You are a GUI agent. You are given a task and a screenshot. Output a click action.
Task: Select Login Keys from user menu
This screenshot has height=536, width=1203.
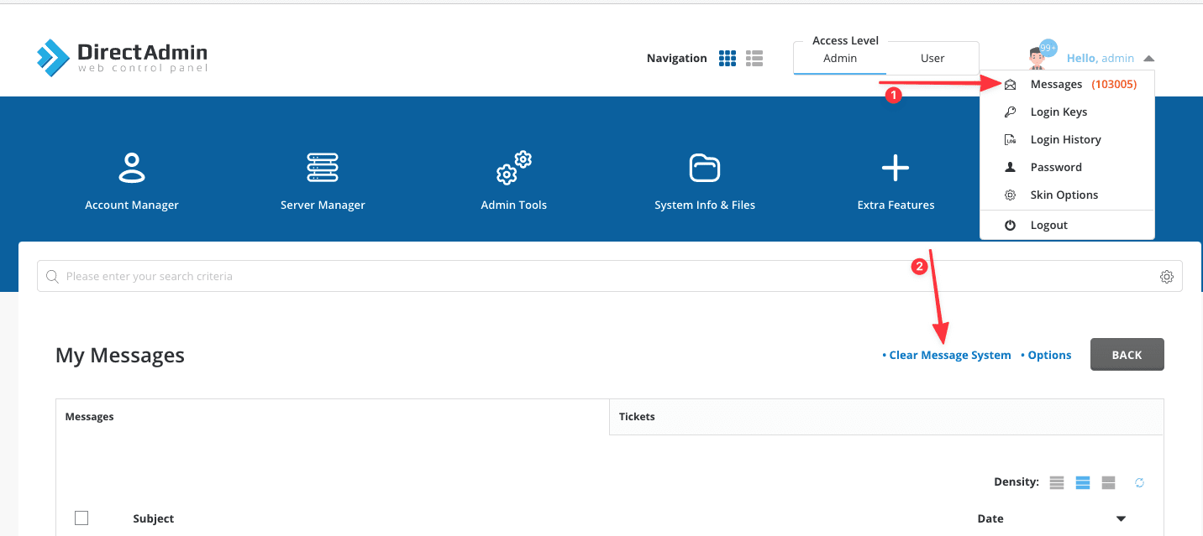point(1059,112)
